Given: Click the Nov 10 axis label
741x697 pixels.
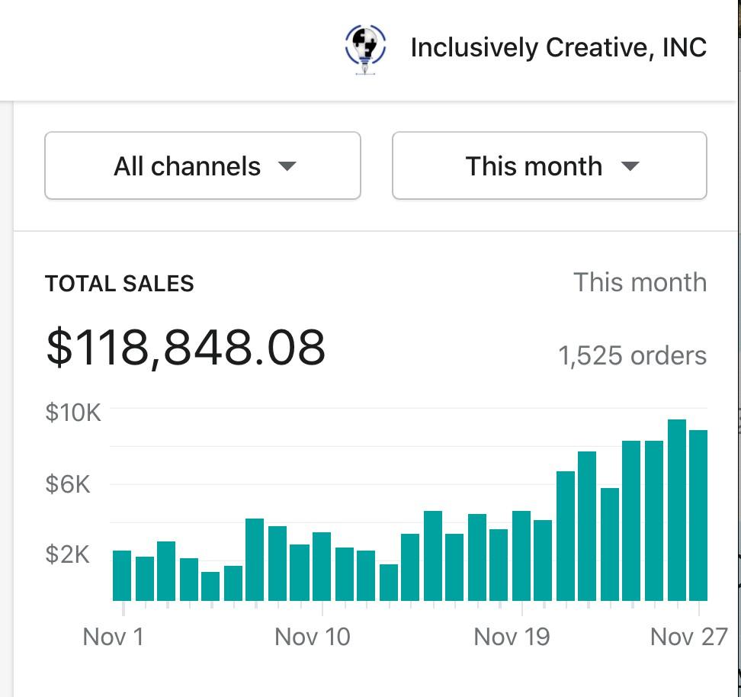Looking at the screenshot, I should click(x=313, y=637).
